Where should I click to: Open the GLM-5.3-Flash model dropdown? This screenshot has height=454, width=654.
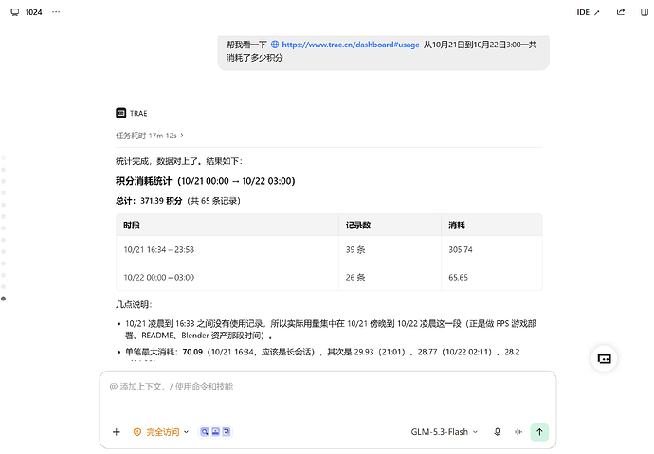tap(445, 432)
